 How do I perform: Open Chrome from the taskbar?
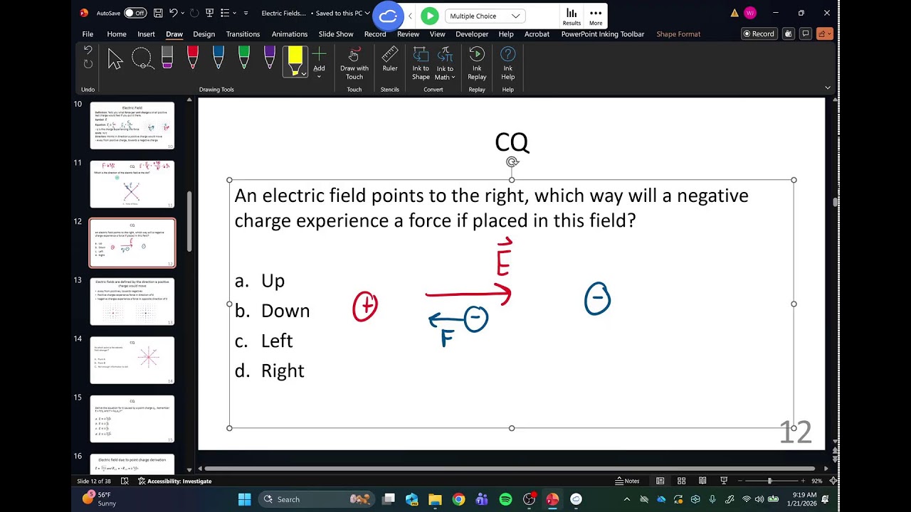(458, 499)
